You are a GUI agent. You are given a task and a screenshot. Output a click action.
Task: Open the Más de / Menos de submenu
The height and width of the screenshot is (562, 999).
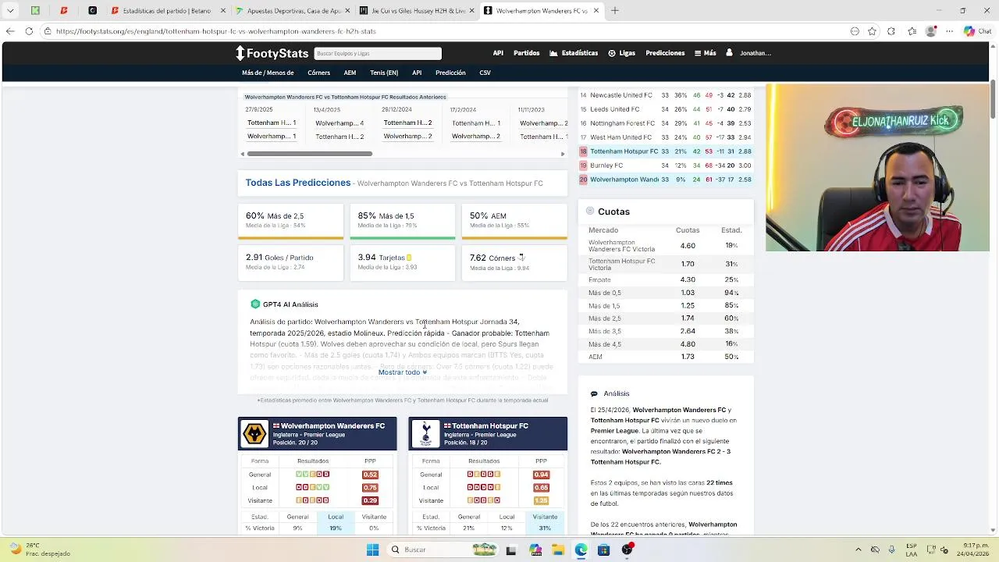point(268,73)
